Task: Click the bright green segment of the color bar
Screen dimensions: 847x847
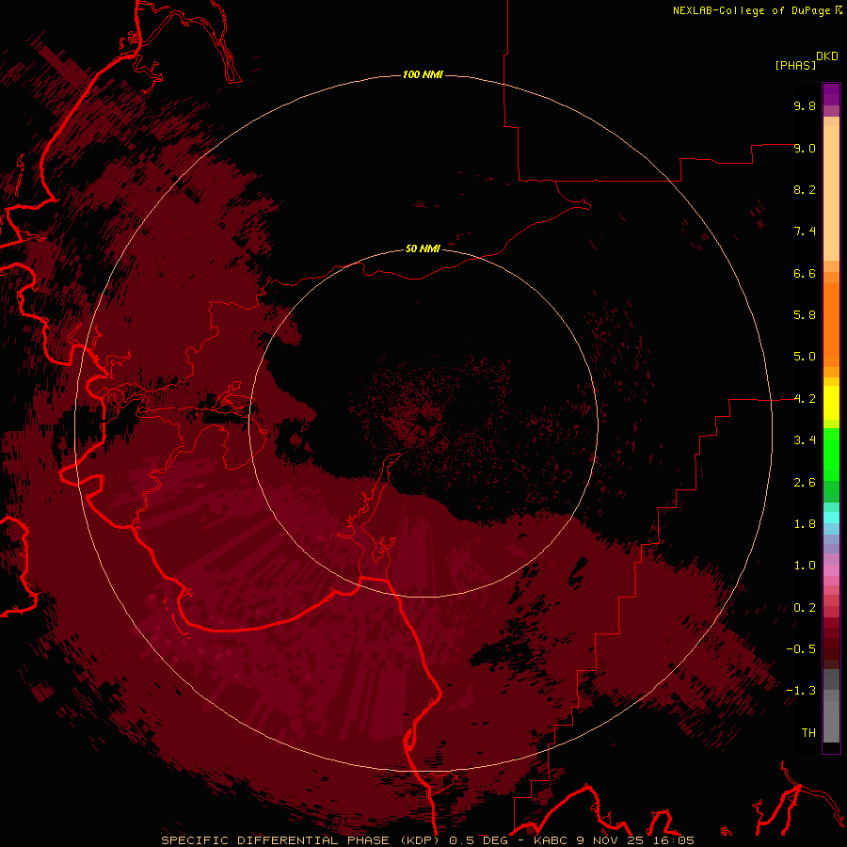Action: click(x=831, y=455)
